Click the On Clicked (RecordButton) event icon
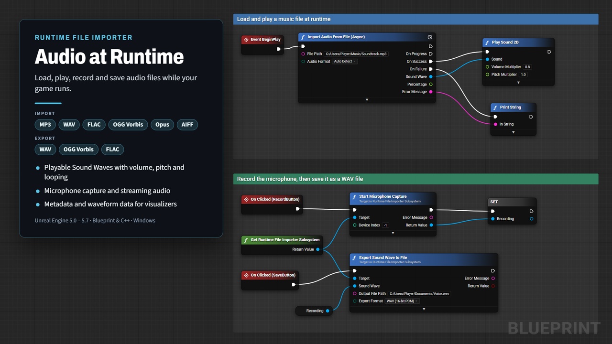Viewport: 612px width, 344px height. (x=246, y=199)
